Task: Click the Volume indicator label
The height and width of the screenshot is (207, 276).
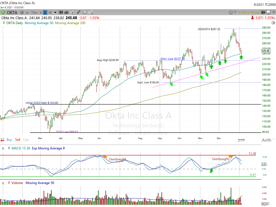Action: coord(17,183)
